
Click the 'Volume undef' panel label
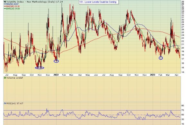[15, 78]
